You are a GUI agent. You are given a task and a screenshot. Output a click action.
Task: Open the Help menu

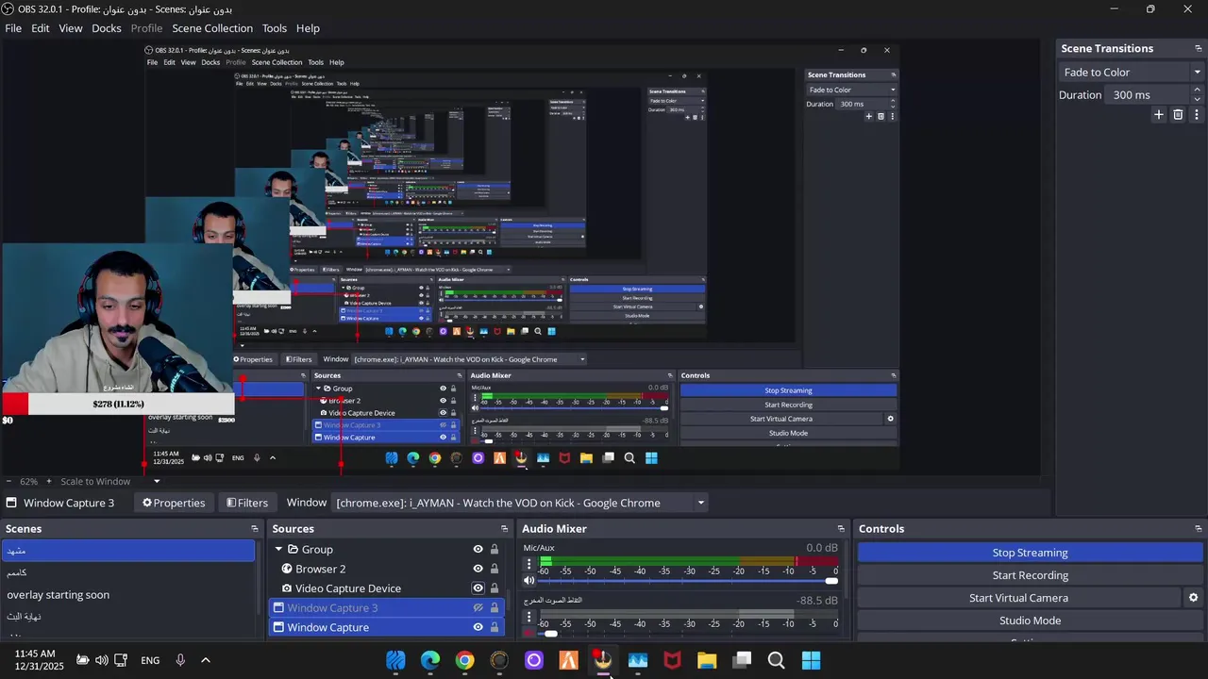[x=308, y=28]
